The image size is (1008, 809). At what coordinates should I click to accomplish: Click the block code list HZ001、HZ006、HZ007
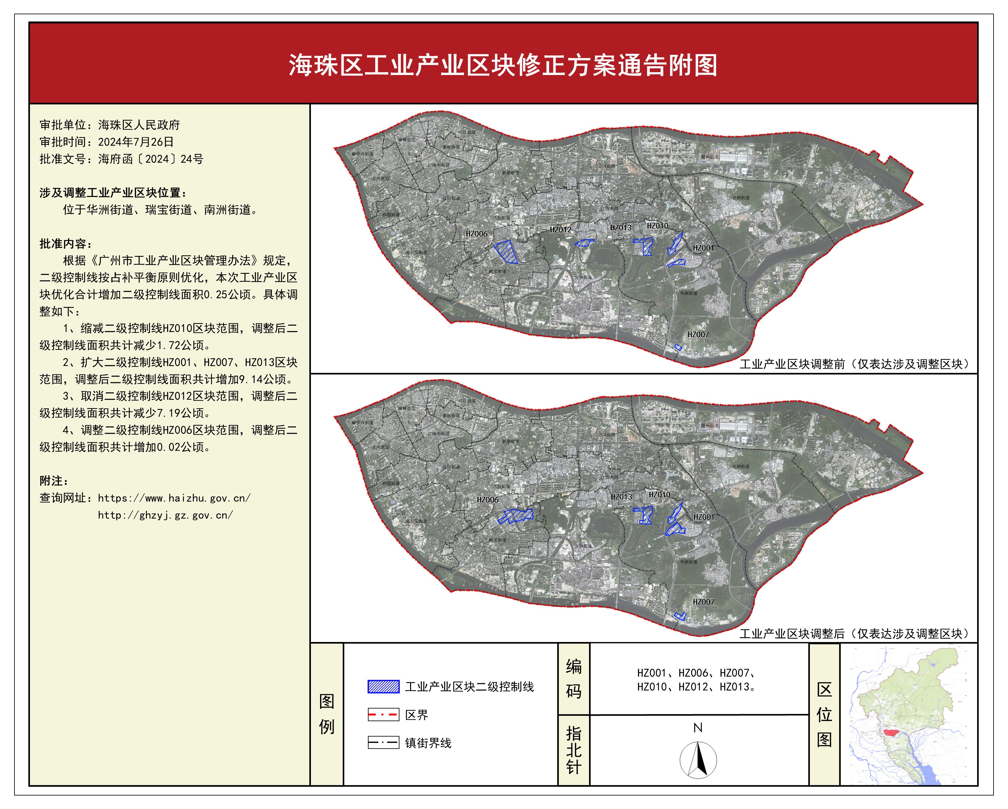pyautogui.click(x=697, y=673)
